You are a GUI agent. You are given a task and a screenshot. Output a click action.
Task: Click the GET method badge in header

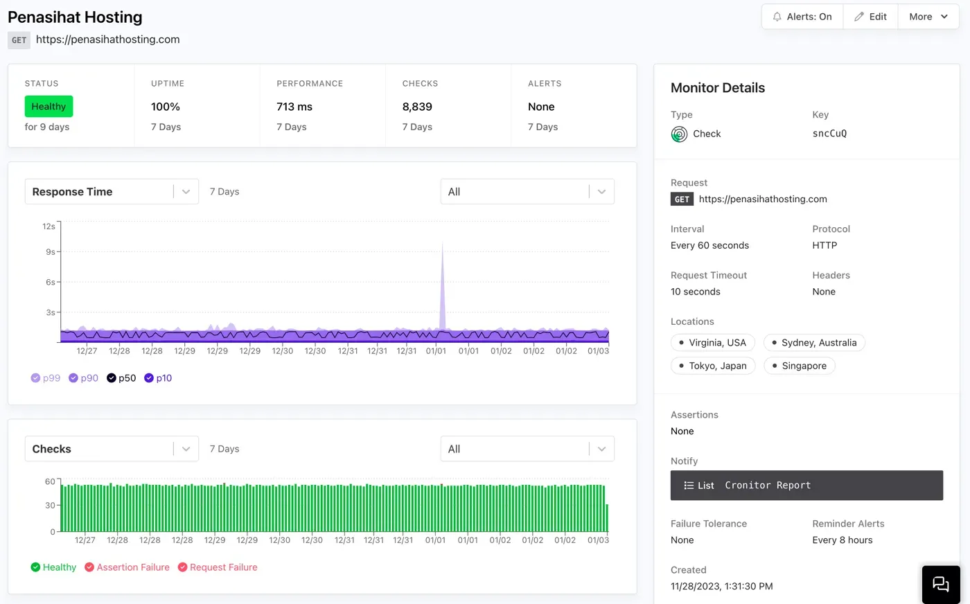coord(19,40)
